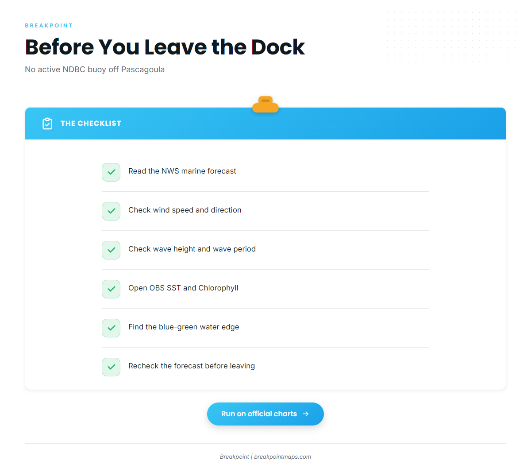
Task: Click the BREAKPOINT brand label
Action: pyautogui.click(x=49, y=26)
